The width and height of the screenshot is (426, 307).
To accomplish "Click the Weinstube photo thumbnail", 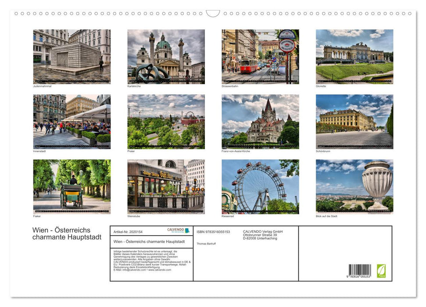I will point(166,187).
